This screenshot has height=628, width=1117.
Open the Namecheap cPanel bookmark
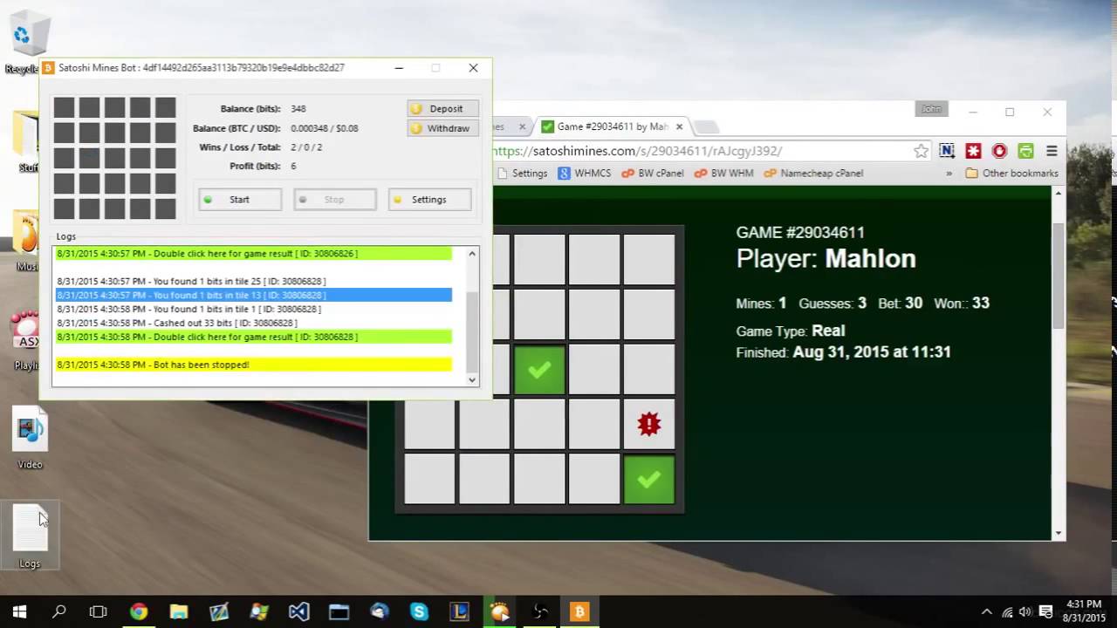[813, 174]
